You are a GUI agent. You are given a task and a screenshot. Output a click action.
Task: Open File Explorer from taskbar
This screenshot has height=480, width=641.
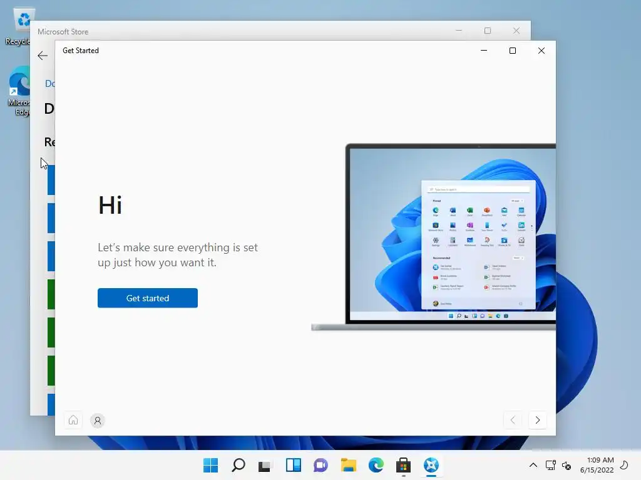[348, 465]
